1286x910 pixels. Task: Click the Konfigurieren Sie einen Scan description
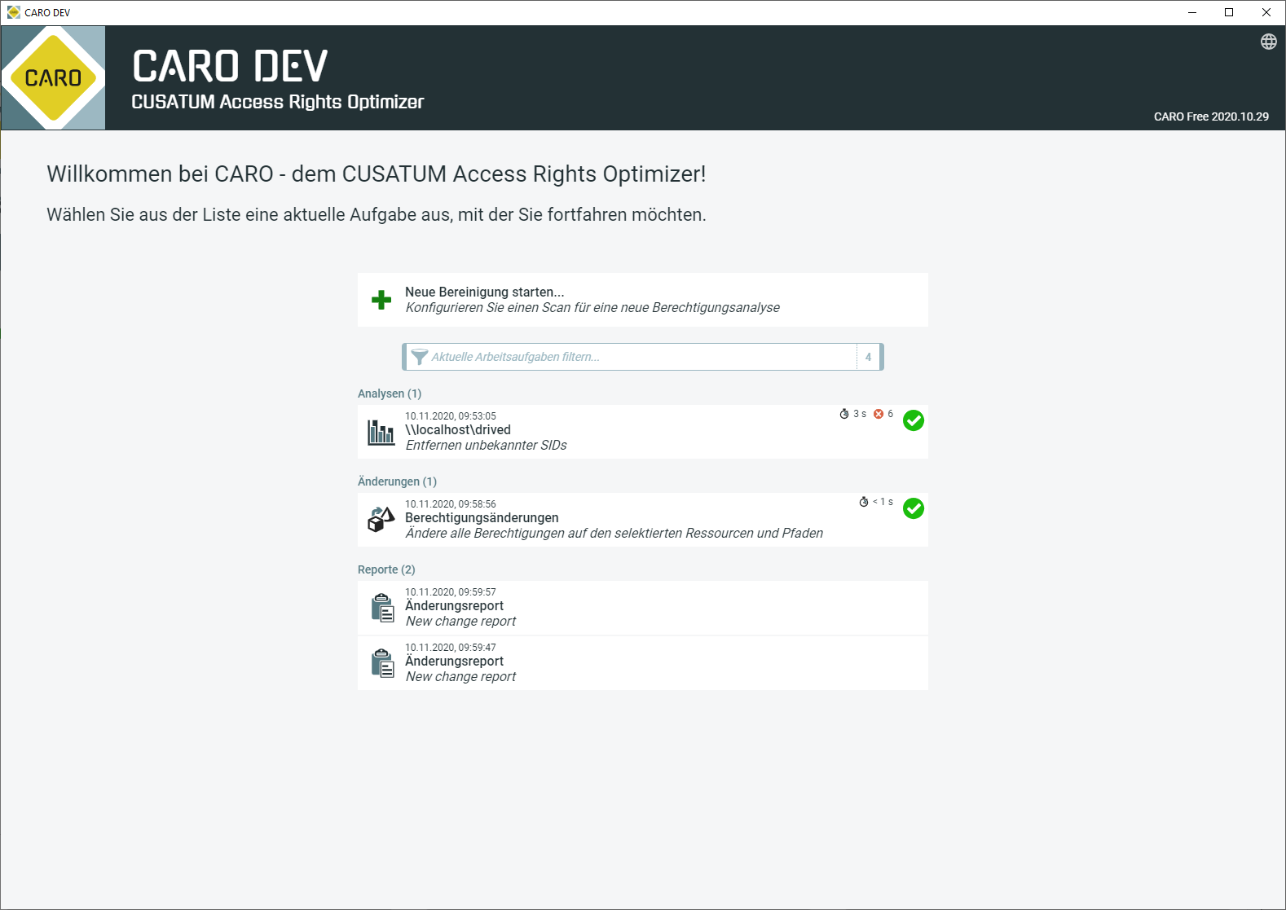point(592,307)
